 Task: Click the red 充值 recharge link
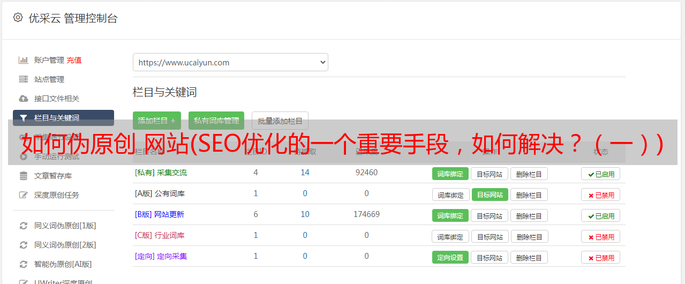point(74,60)
